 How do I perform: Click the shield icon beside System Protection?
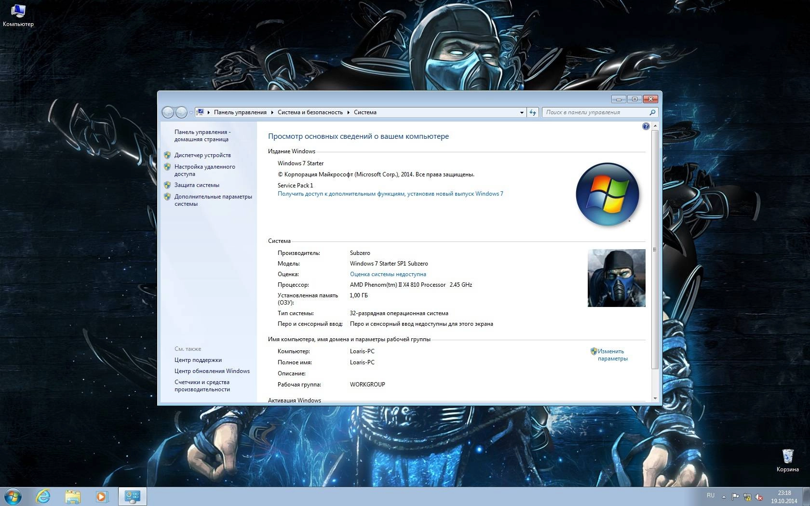point(167,185)
